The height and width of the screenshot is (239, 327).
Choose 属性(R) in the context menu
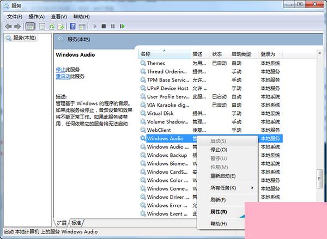point(221,212)
